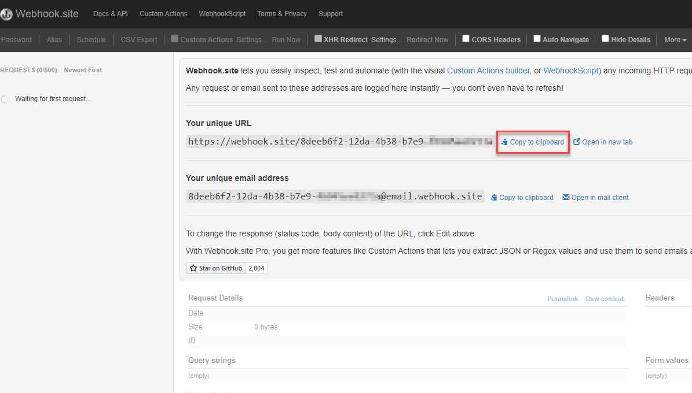Open the Permalink link
The height and width of the screenshot is (393, 692).
pos(562,299)
